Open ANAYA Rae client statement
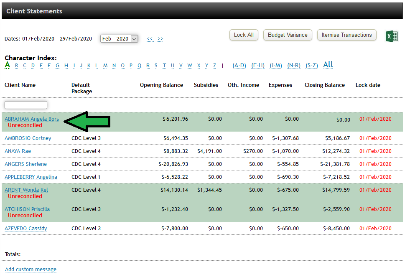Screen dimensions: 410x277 (x=18, y=151)
